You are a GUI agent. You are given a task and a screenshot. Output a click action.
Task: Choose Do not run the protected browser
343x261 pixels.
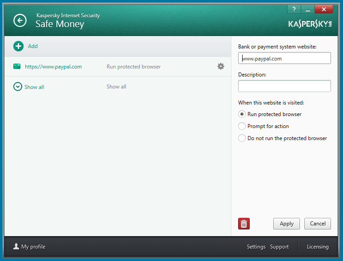coord(242,138)
